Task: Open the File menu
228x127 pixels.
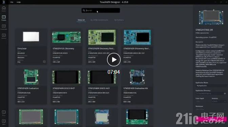Action: coord(12,2)
